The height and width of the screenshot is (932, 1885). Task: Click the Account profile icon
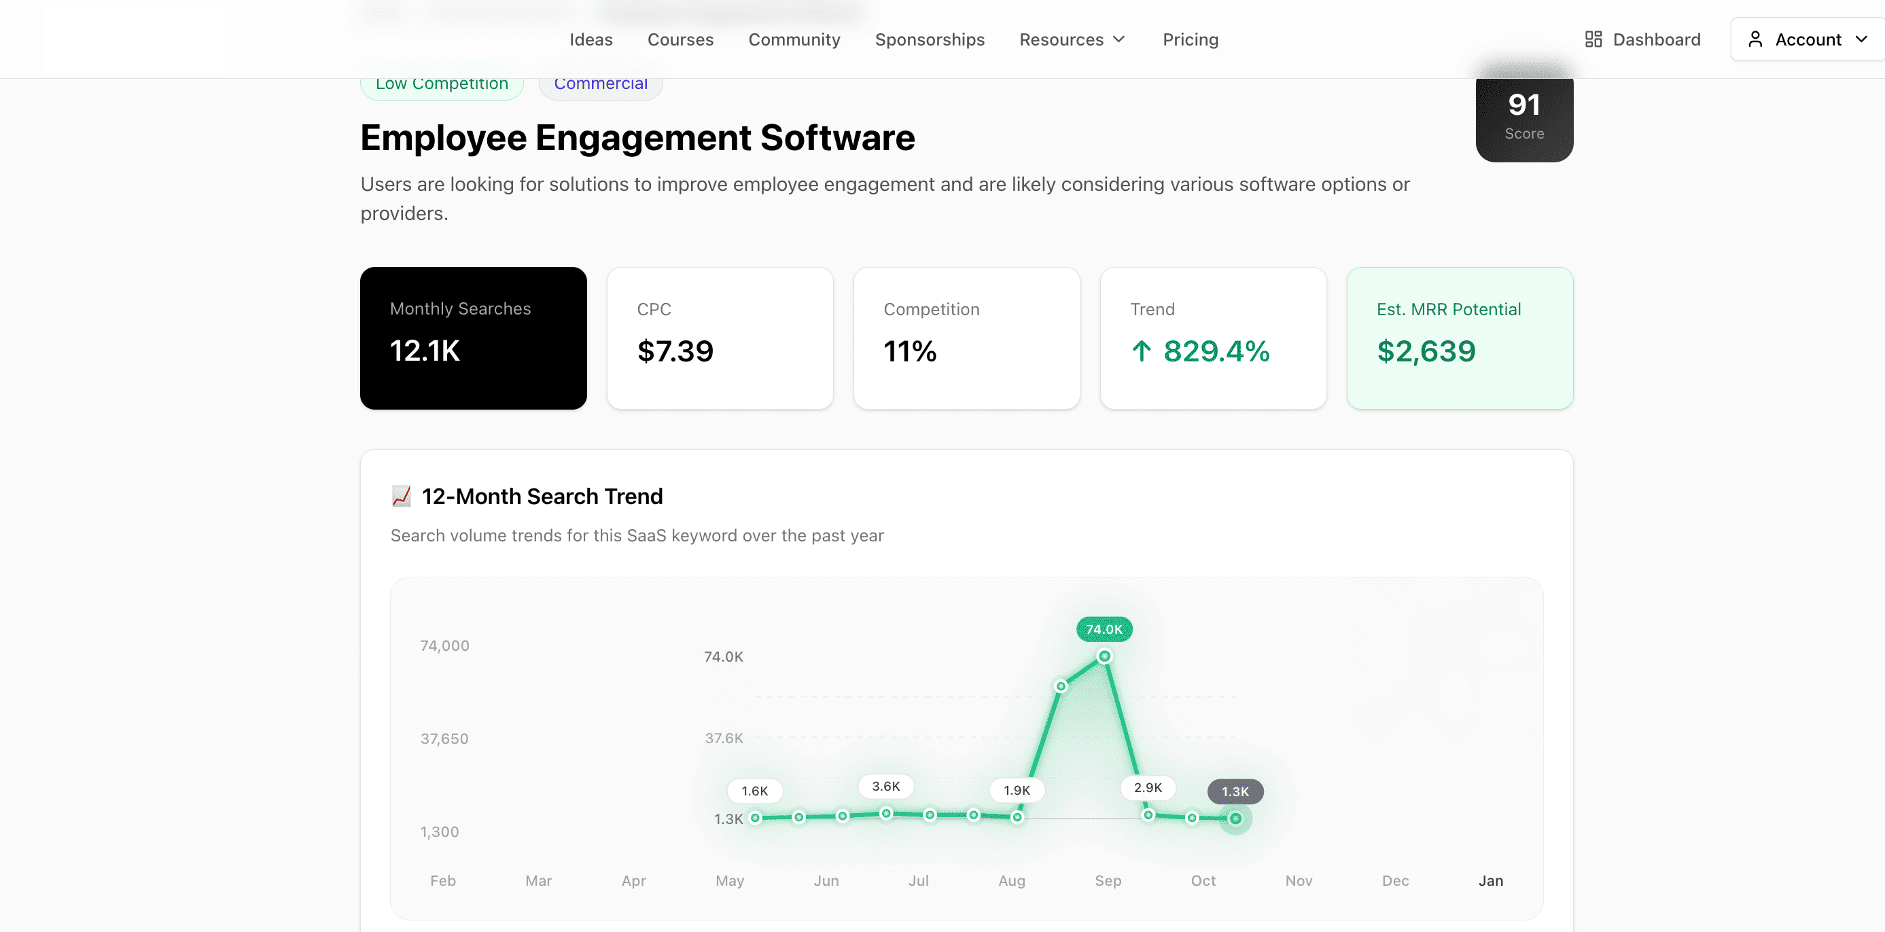1755,39
